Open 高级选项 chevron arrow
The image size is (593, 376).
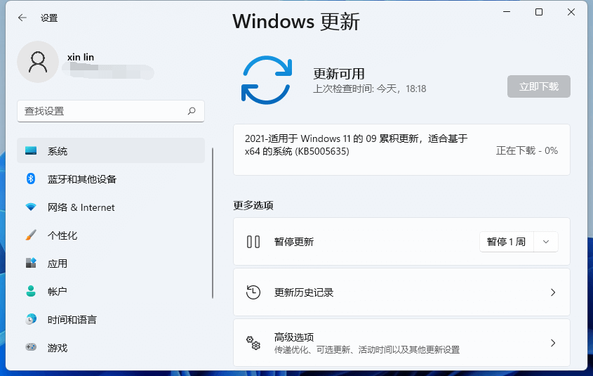553,343
